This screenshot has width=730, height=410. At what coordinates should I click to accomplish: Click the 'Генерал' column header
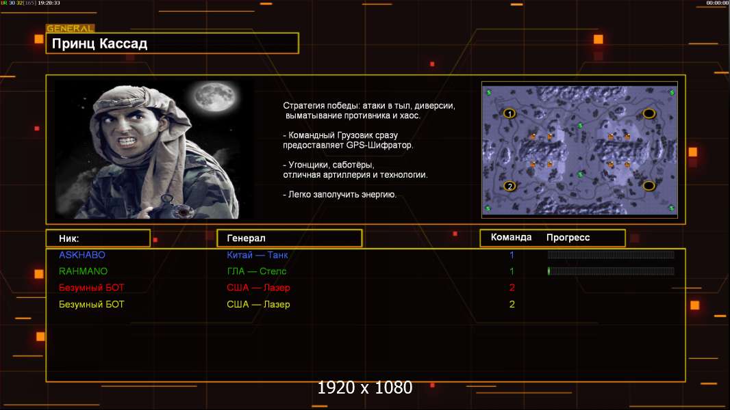click(x=289, y=238)
